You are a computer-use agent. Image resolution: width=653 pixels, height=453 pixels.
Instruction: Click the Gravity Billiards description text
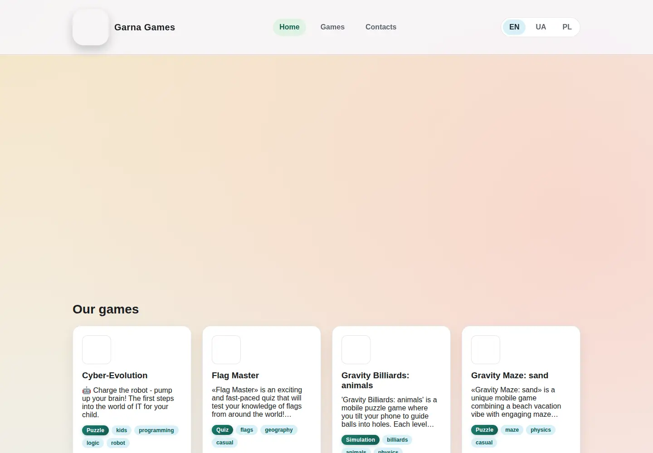pyautogui.click(x=389, y=412)
